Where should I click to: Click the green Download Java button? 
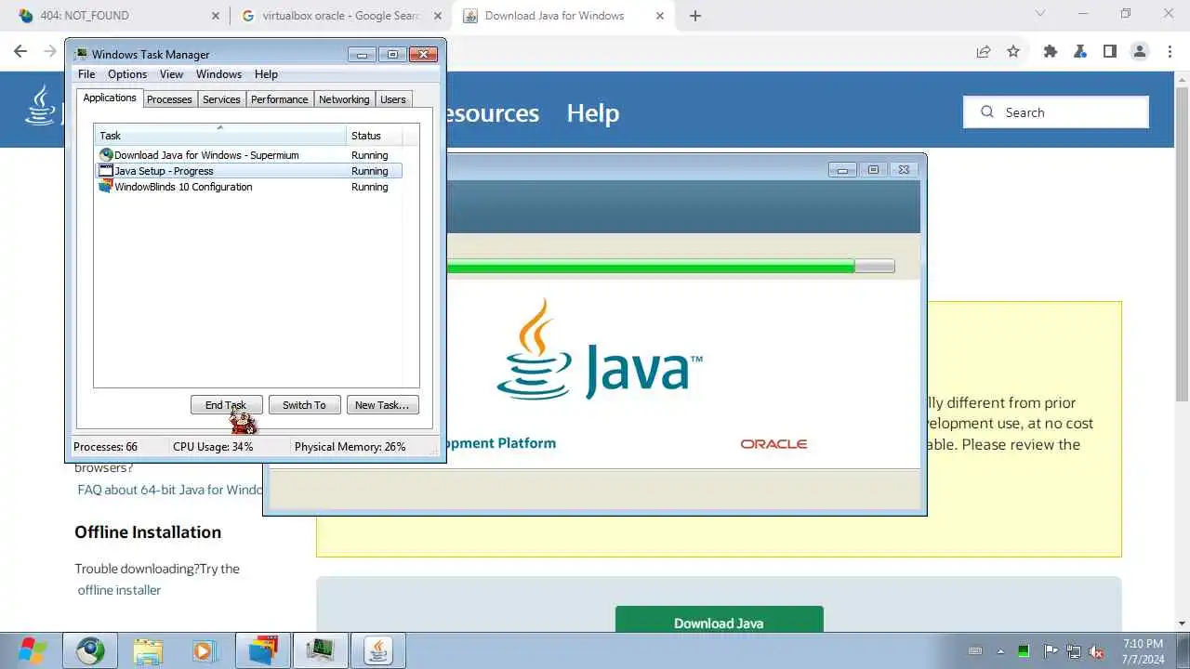[719, 620]
